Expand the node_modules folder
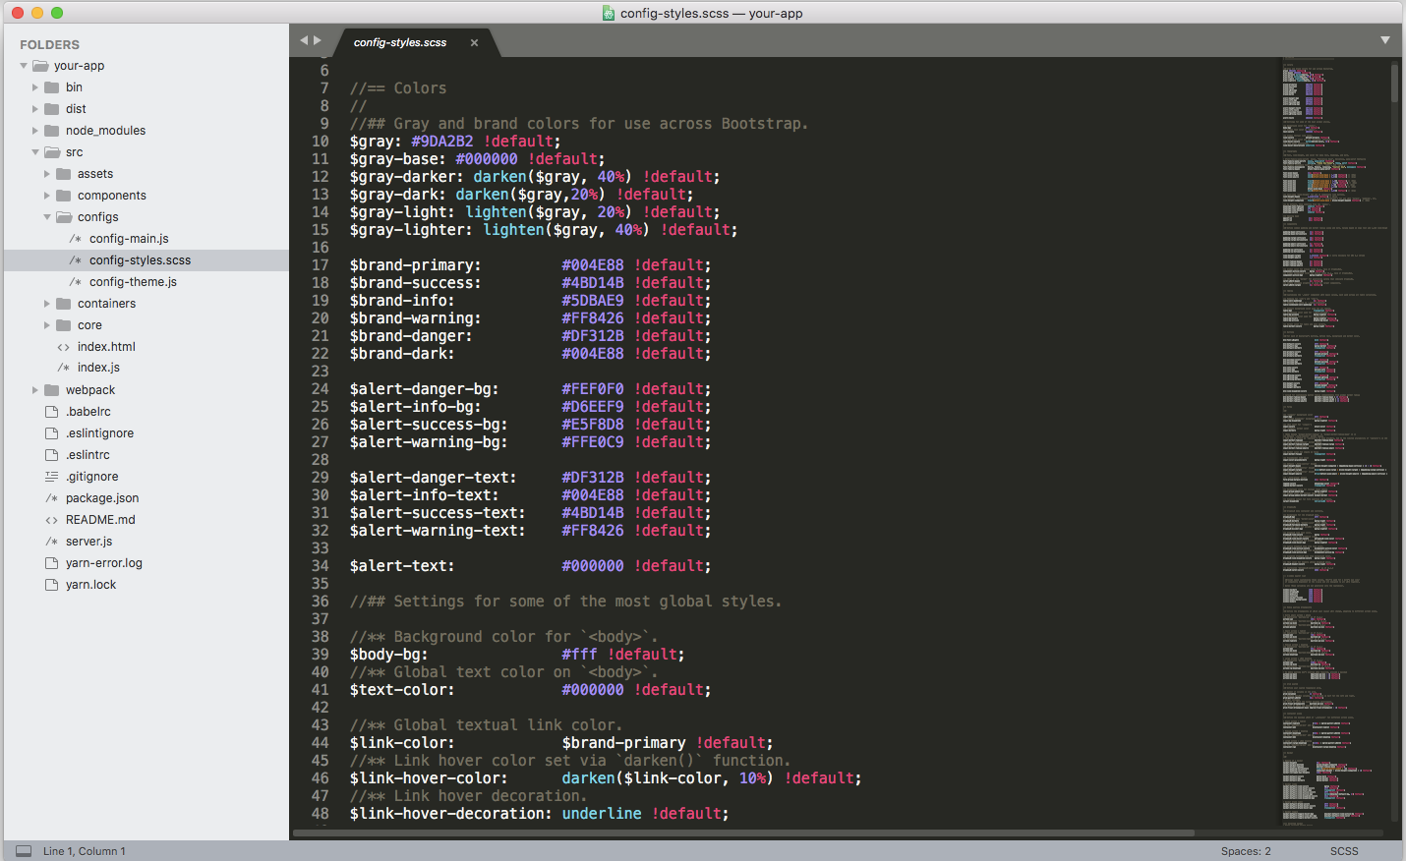 point(34,130)
